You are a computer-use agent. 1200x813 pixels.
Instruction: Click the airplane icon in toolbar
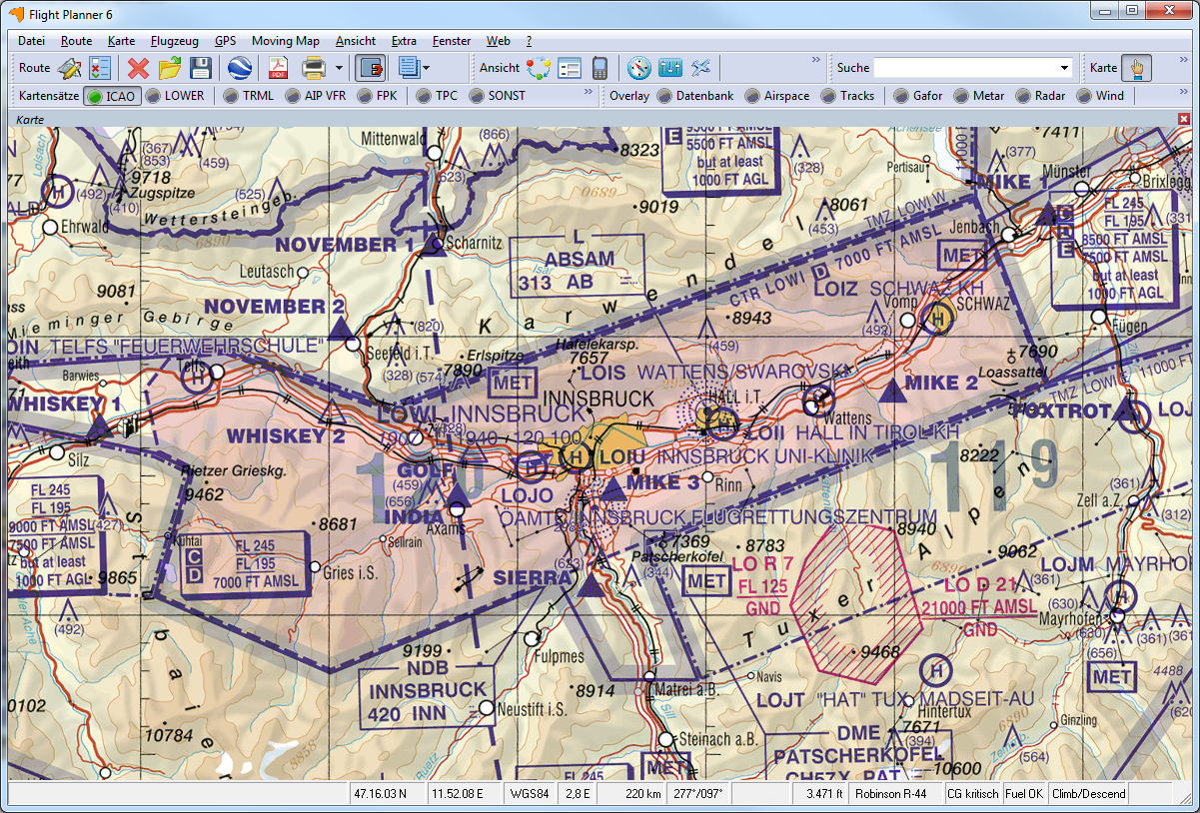pyautogui.click(x=700, y=68)
